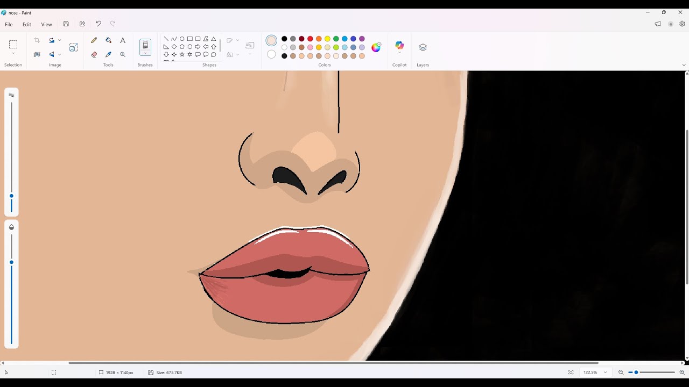Click the account profile icon
The width and height of the screenshot is (689, 387).
coord(671,24)
